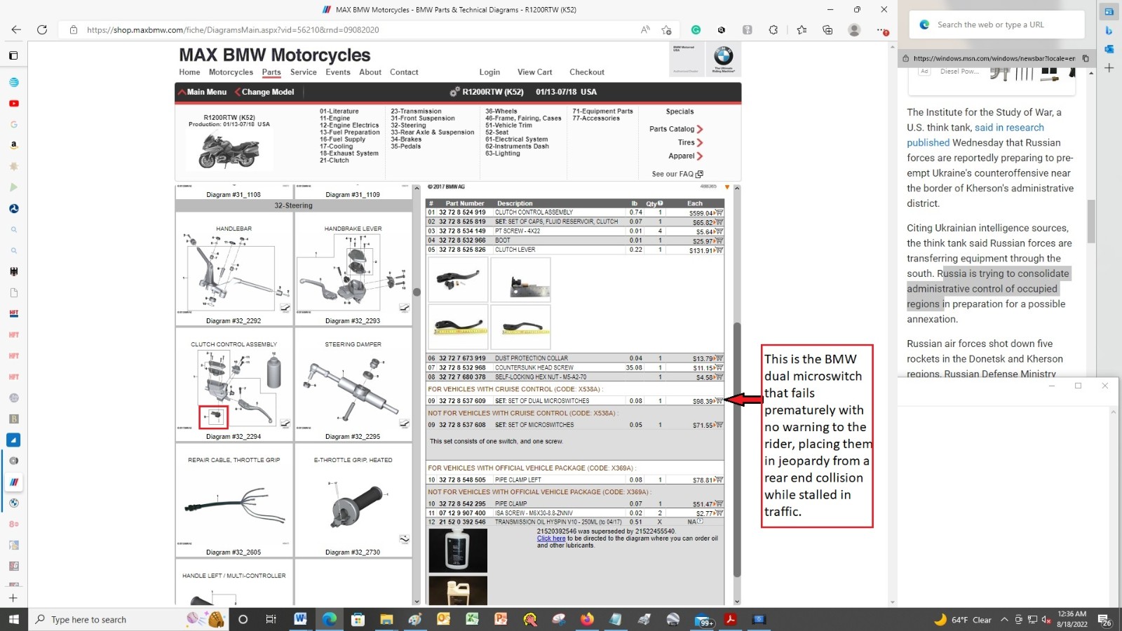
Task: Open Favorites list in toolbar
Action: pos(802,29)
